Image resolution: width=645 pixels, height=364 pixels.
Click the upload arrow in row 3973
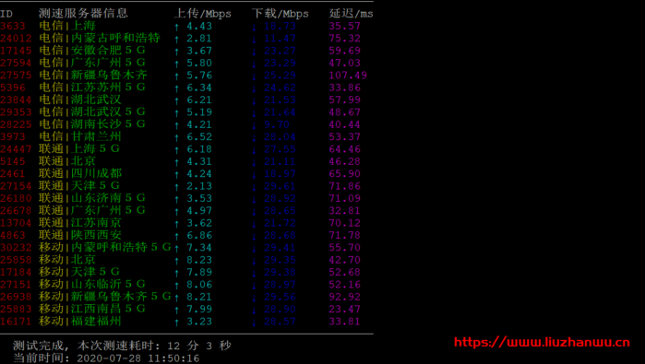coord(176,137)
